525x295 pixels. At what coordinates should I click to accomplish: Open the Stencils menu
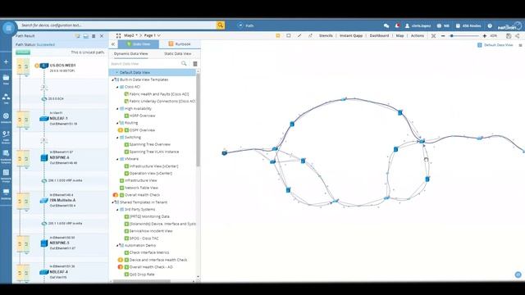326,35
